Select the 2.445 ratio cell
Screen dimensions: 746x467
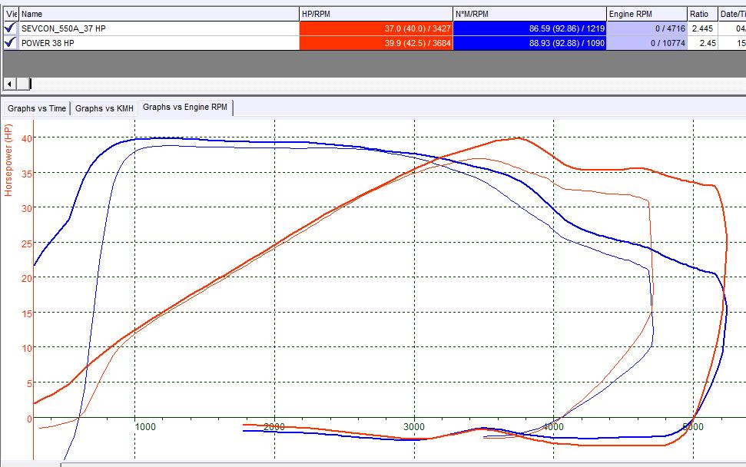point(703,28)
